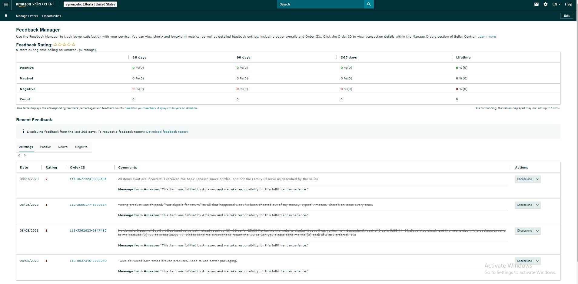Image resolution: width=578 pixels, height=284 pixels.
Task: Click the Comments column header
Action: (128, 168)
